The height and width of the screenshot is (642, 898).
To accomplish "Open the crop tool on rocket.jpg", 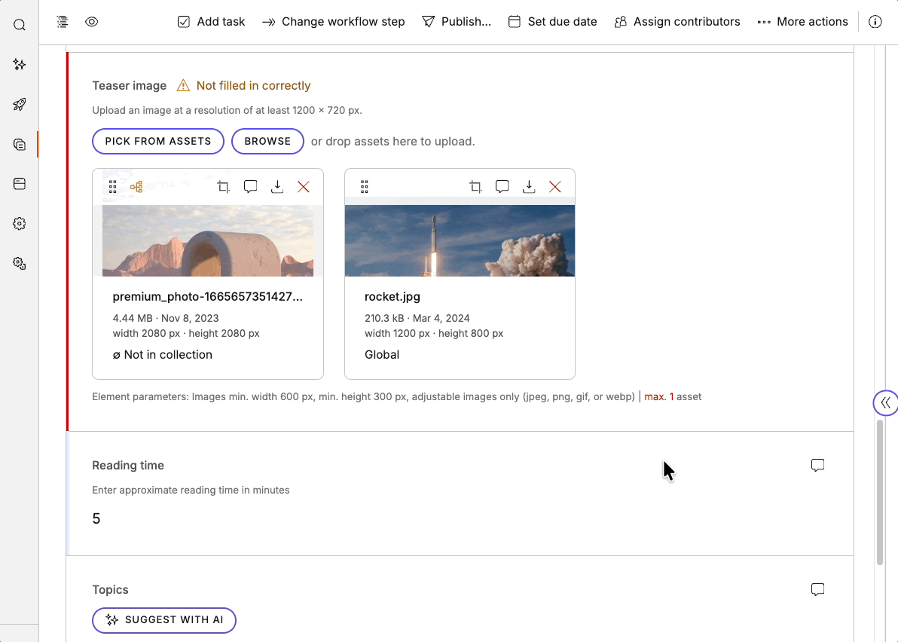I will [475, 186].
